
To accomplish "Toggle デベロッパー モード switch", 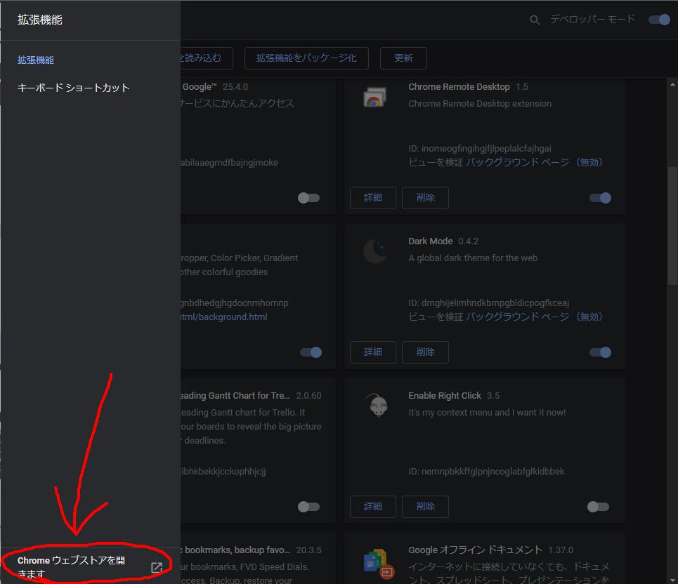I will pyautogui.click(x=659, y=20).
